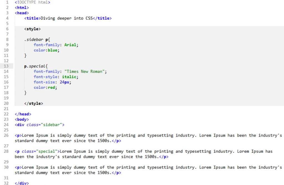Screen dimensions: 284x185
Task: Click the .sidebar p selector
Action: pos(35,40)
